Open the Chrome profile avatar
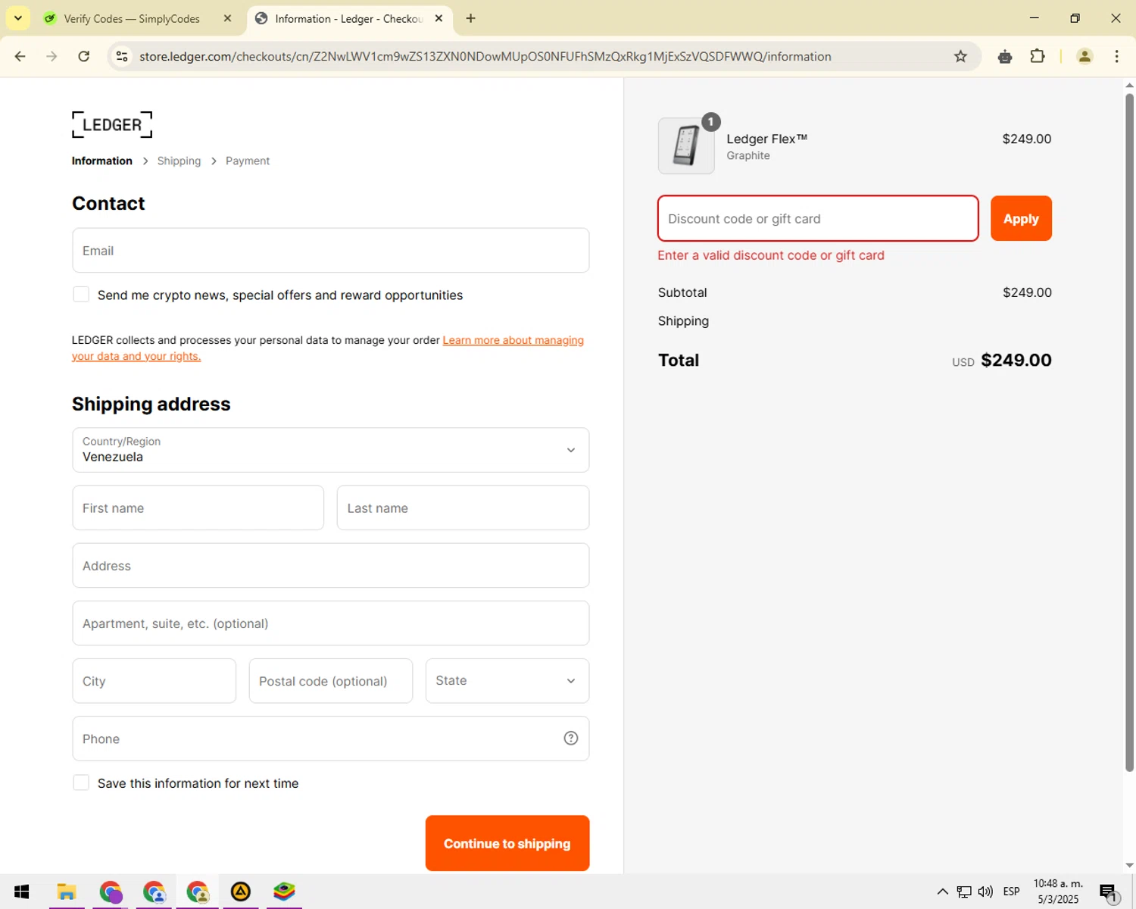Image resolution: width=1136 pixels, height=909 pixels. click(x=1085, y=56)
